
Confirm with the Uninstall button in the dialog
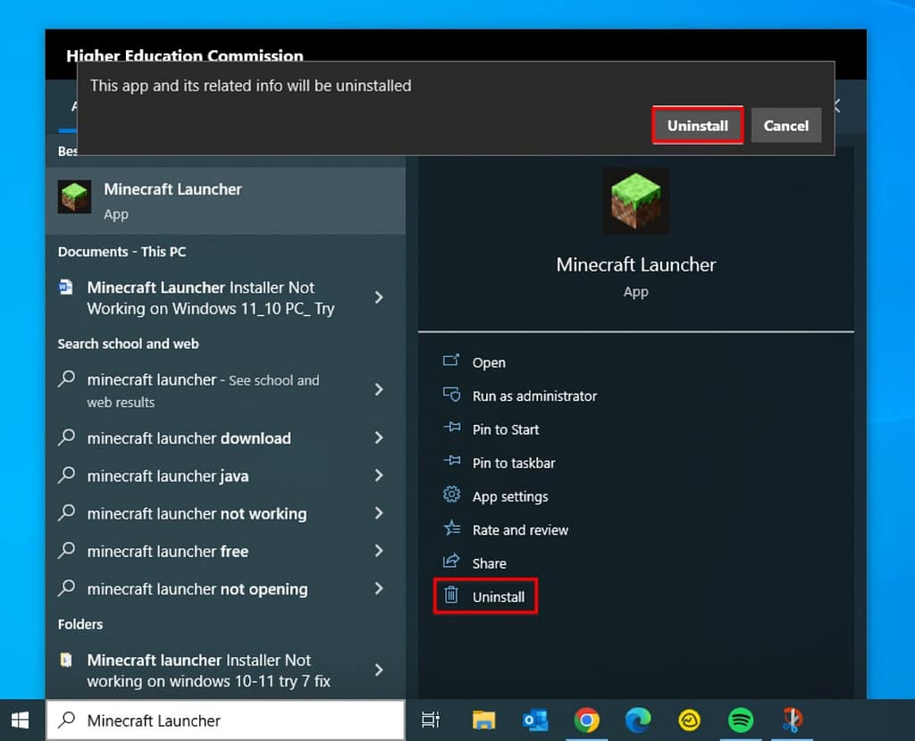697,125
